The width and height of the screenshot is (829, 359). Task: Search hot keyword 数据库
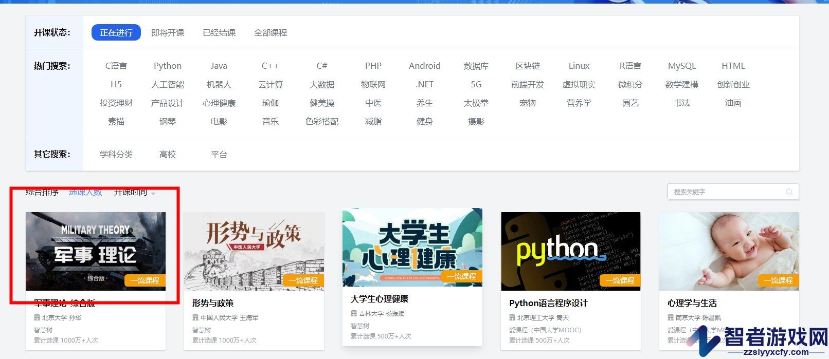pyautogui.click(x=476, y=66)
